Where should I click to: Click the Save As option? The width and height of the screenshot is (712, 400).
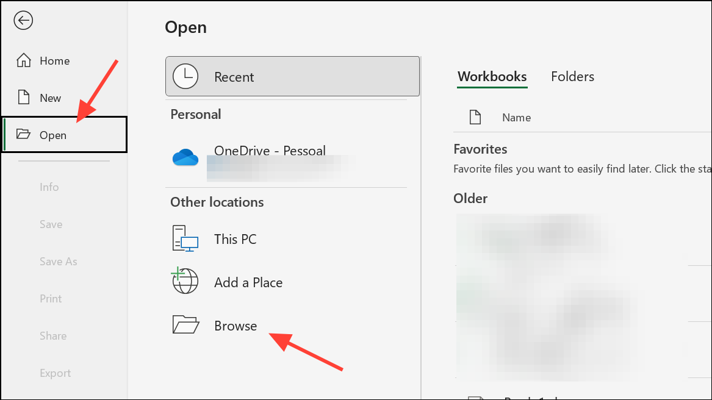(58, 261)
